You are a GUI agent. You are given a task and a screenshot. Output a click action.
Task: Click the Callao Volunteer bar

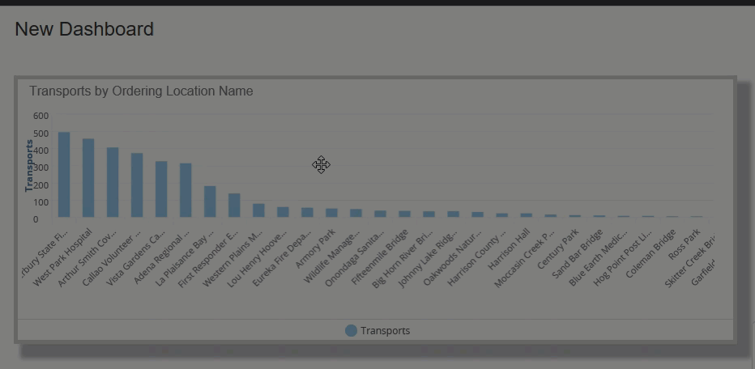137,184
